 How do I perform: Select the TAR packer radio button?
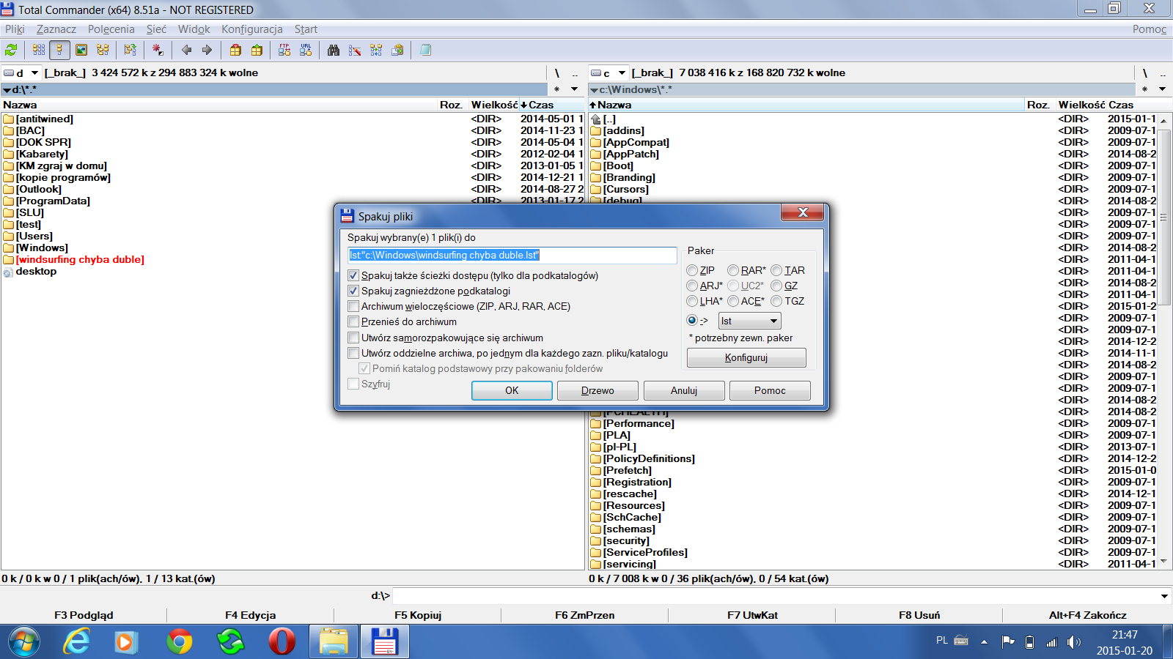[776, 270]
